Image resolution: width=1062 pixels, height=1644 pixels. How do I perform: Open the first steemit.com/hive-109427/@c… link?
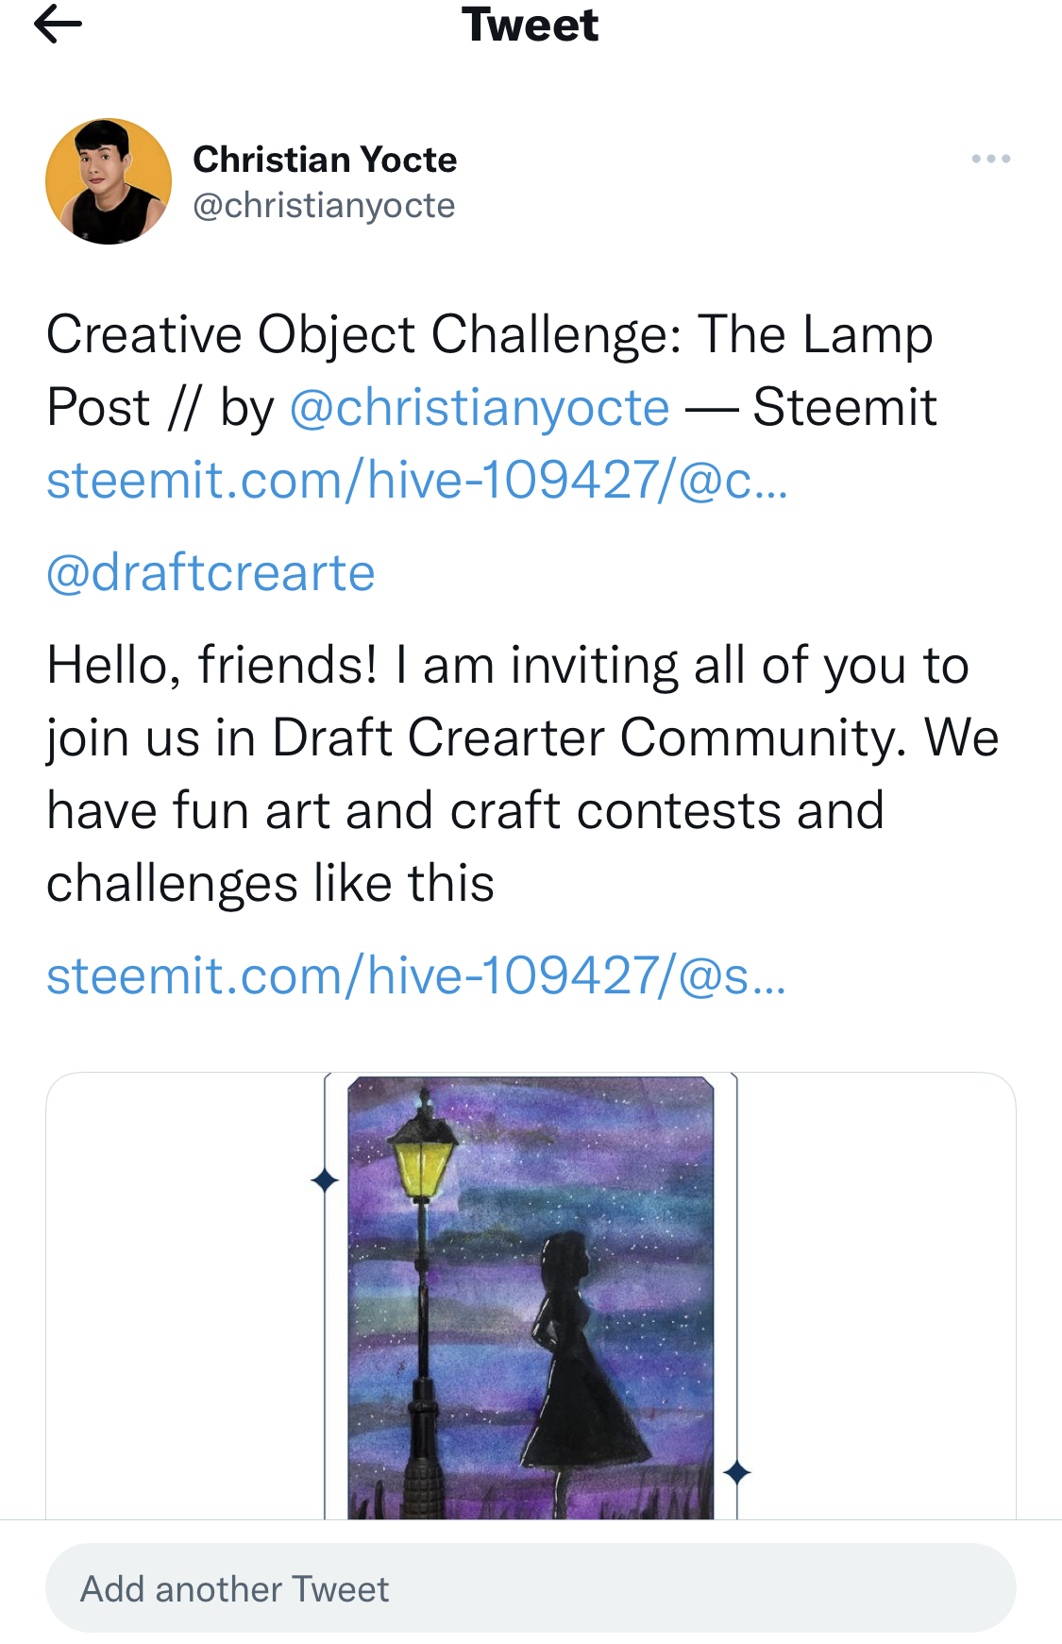417,480
